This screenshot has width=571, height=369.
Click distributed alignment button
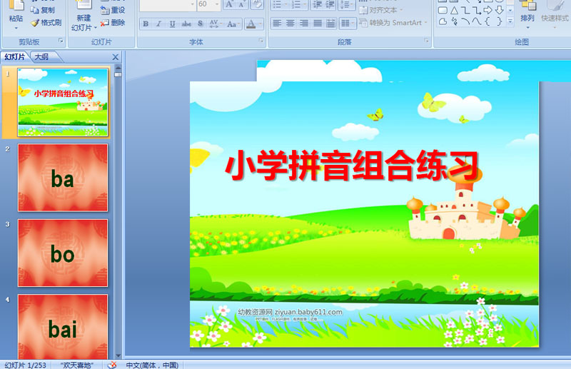pos(330,24)
